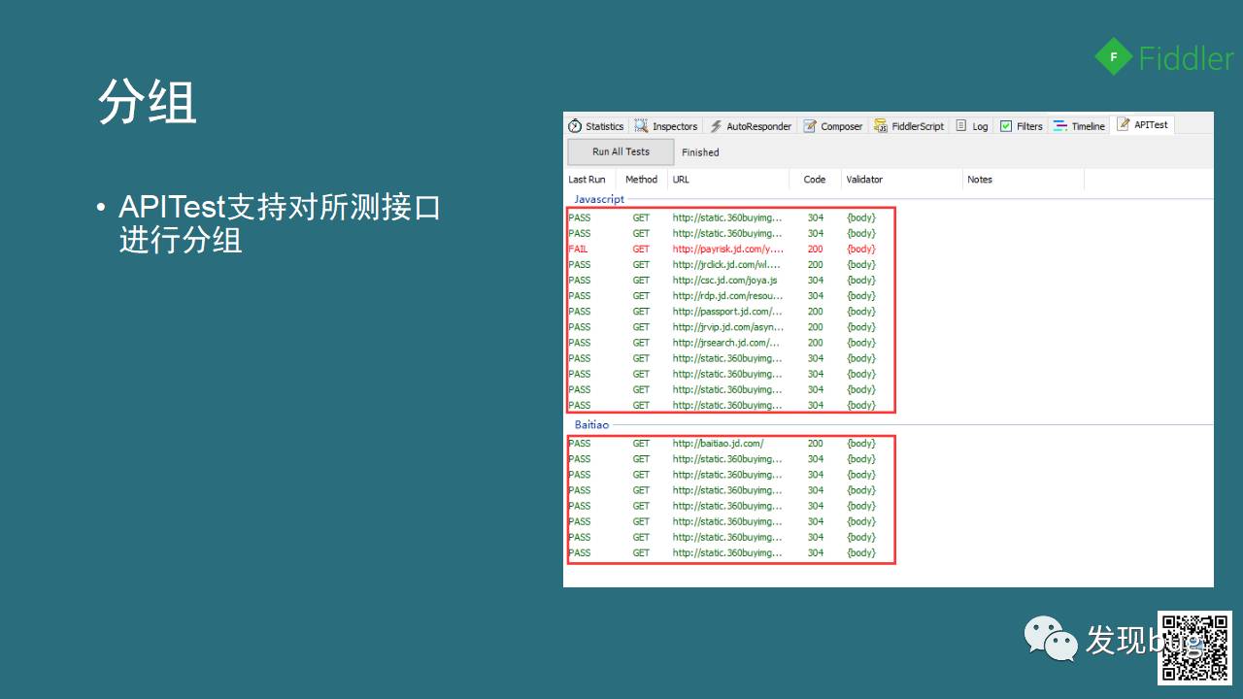Click the Finished status label
The image size is (1243, 699).
700,152
